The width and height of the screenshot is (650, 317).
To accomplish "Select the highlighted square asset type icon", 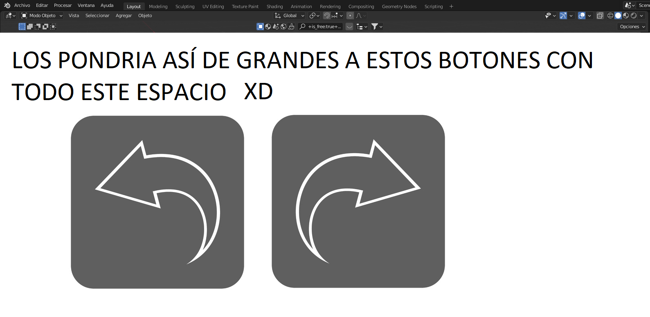I will (x=260, y=27).
